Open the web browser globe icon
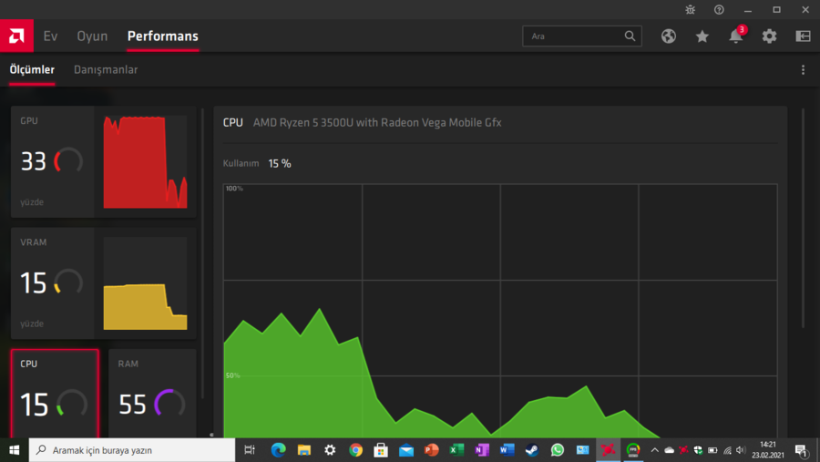The width and height of the screenshot is (820, 462). [669, 36]
